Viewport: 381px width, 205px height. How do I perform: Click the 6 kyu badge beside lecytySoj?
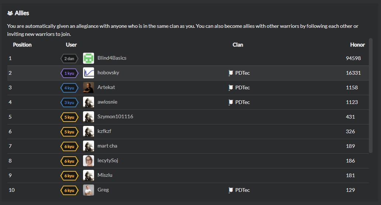click(x=69, y=161)
